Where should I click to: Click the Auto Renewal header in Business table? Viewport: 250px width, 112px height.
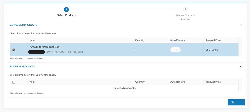[x=178, y=82]
